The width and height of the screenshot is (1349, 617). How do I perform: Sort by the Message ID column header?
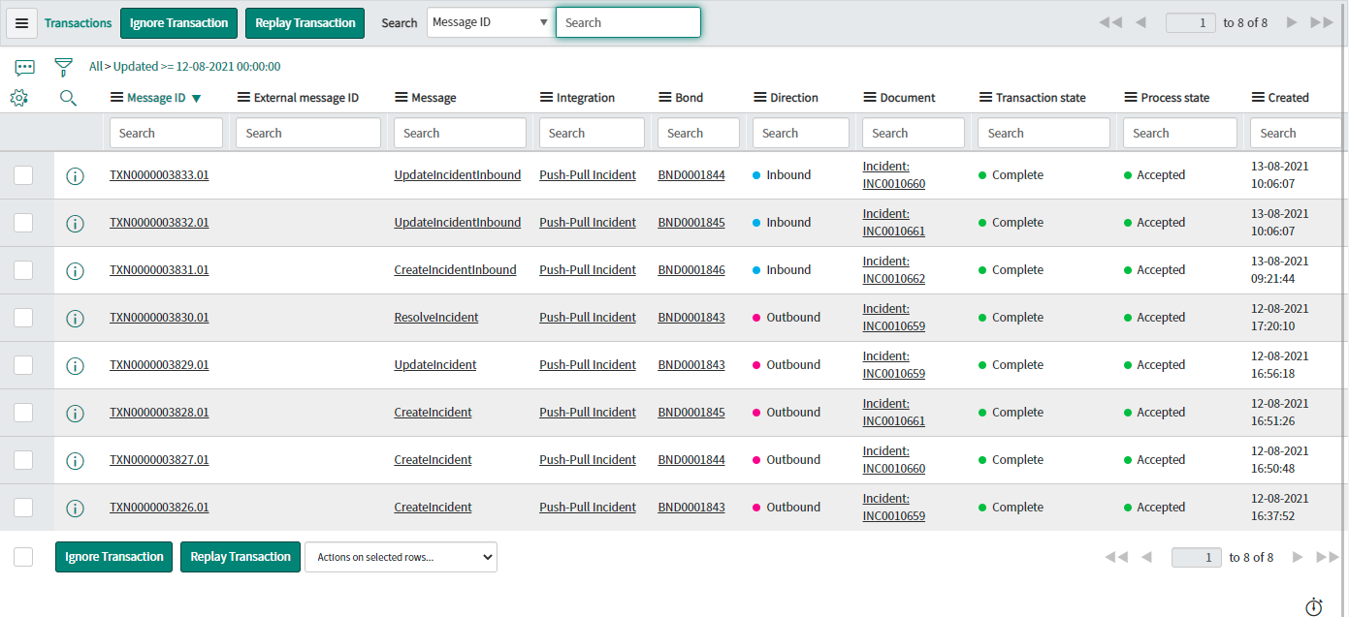coord(155,98)
